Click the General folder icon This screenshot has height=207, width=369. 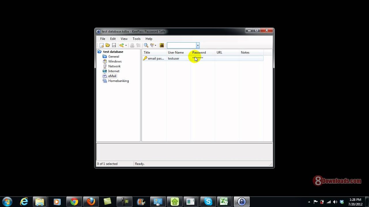point(105,57)
